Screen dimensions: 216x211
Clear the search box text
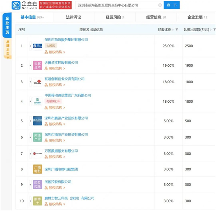(x=160, y=5)
